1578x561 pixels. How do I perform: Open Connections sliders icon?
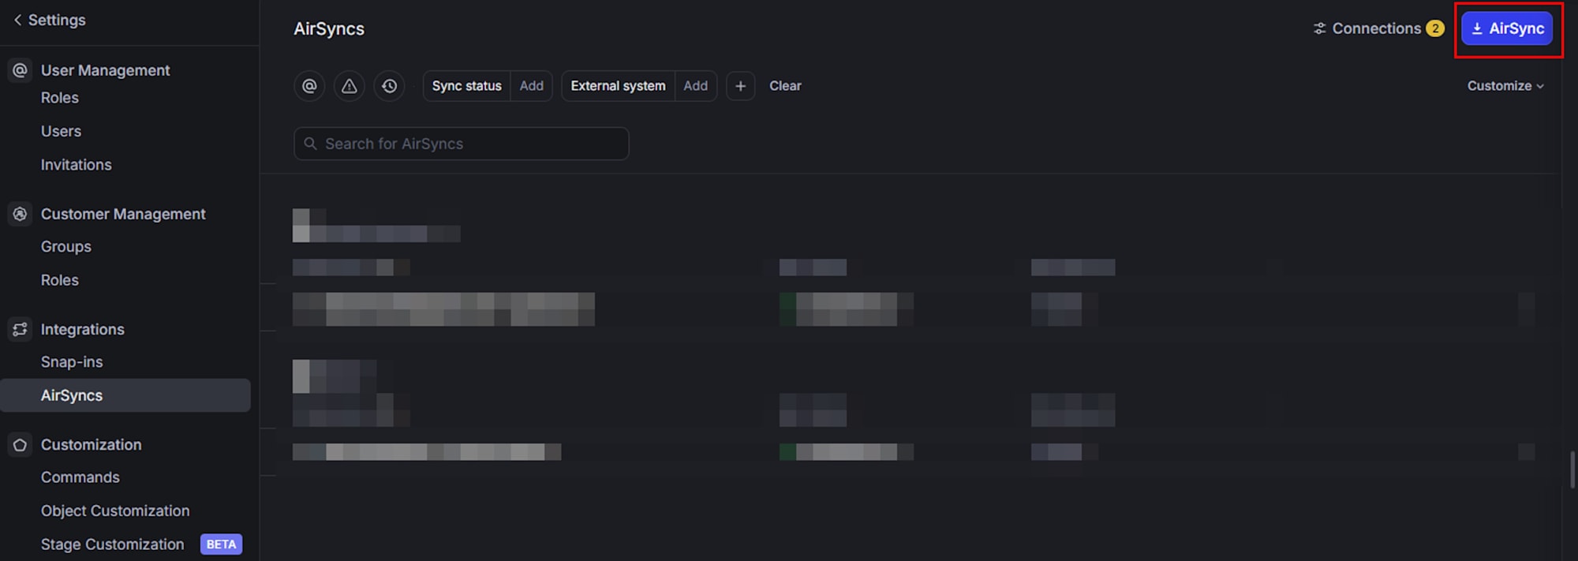pos(1319,28)
